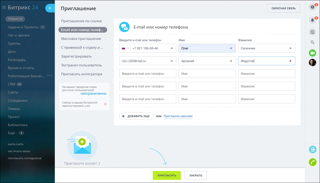Collapse the sidebar using the blue X toggle
Screen dimensions: 320x183
pos(49,8)
